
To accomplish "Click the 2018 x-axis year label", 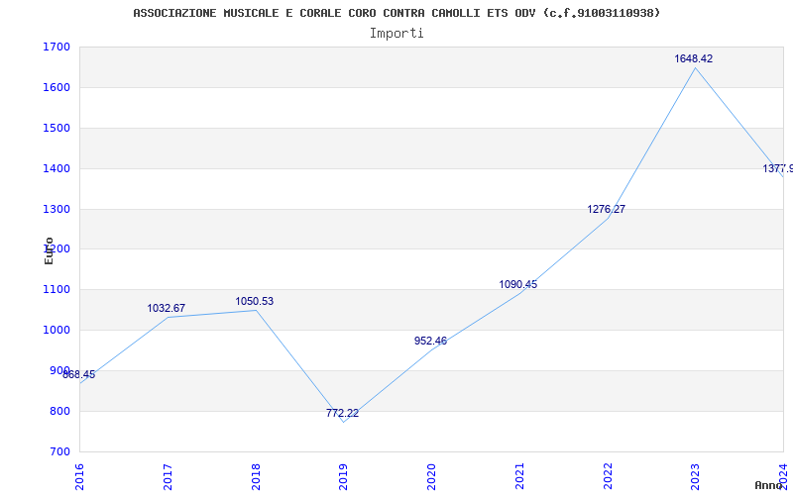I will pos(256,477).
